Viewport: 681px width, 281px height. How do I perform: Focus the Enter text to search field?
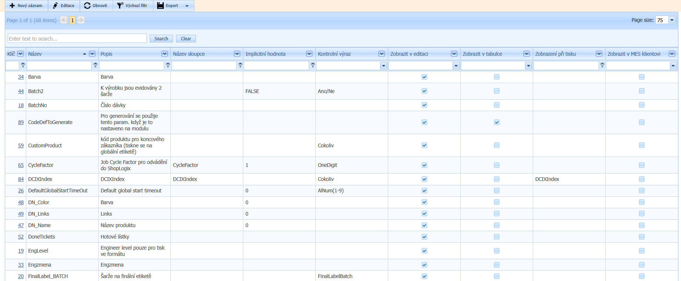click(77, 38)
